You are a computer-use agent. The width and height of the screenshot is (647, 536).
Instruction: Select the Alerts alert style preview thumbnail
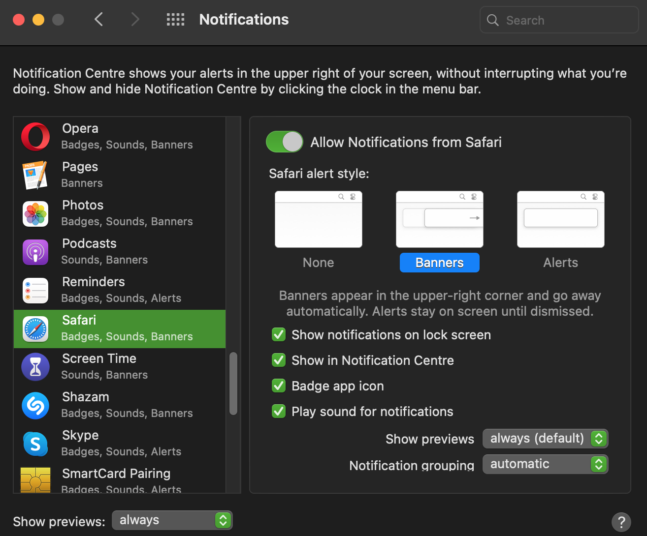tap(561, 219)
